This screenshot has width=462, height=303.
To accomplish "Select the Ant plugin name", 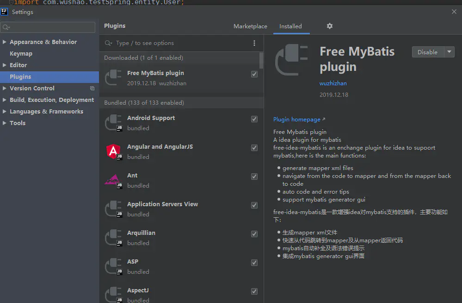I will click(x=132, y=176).
